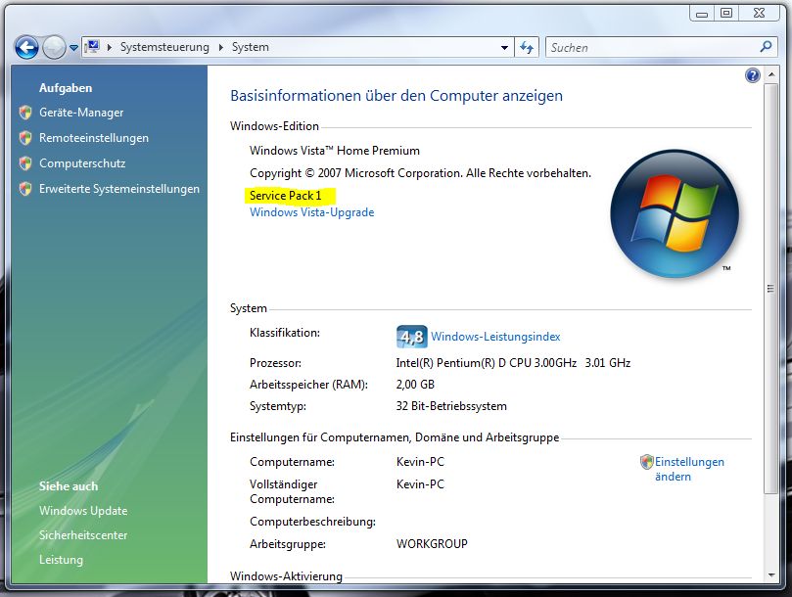The image size is (792, 597).
Task: Click the Windows Vista logo orb
Action: (675, 213)
